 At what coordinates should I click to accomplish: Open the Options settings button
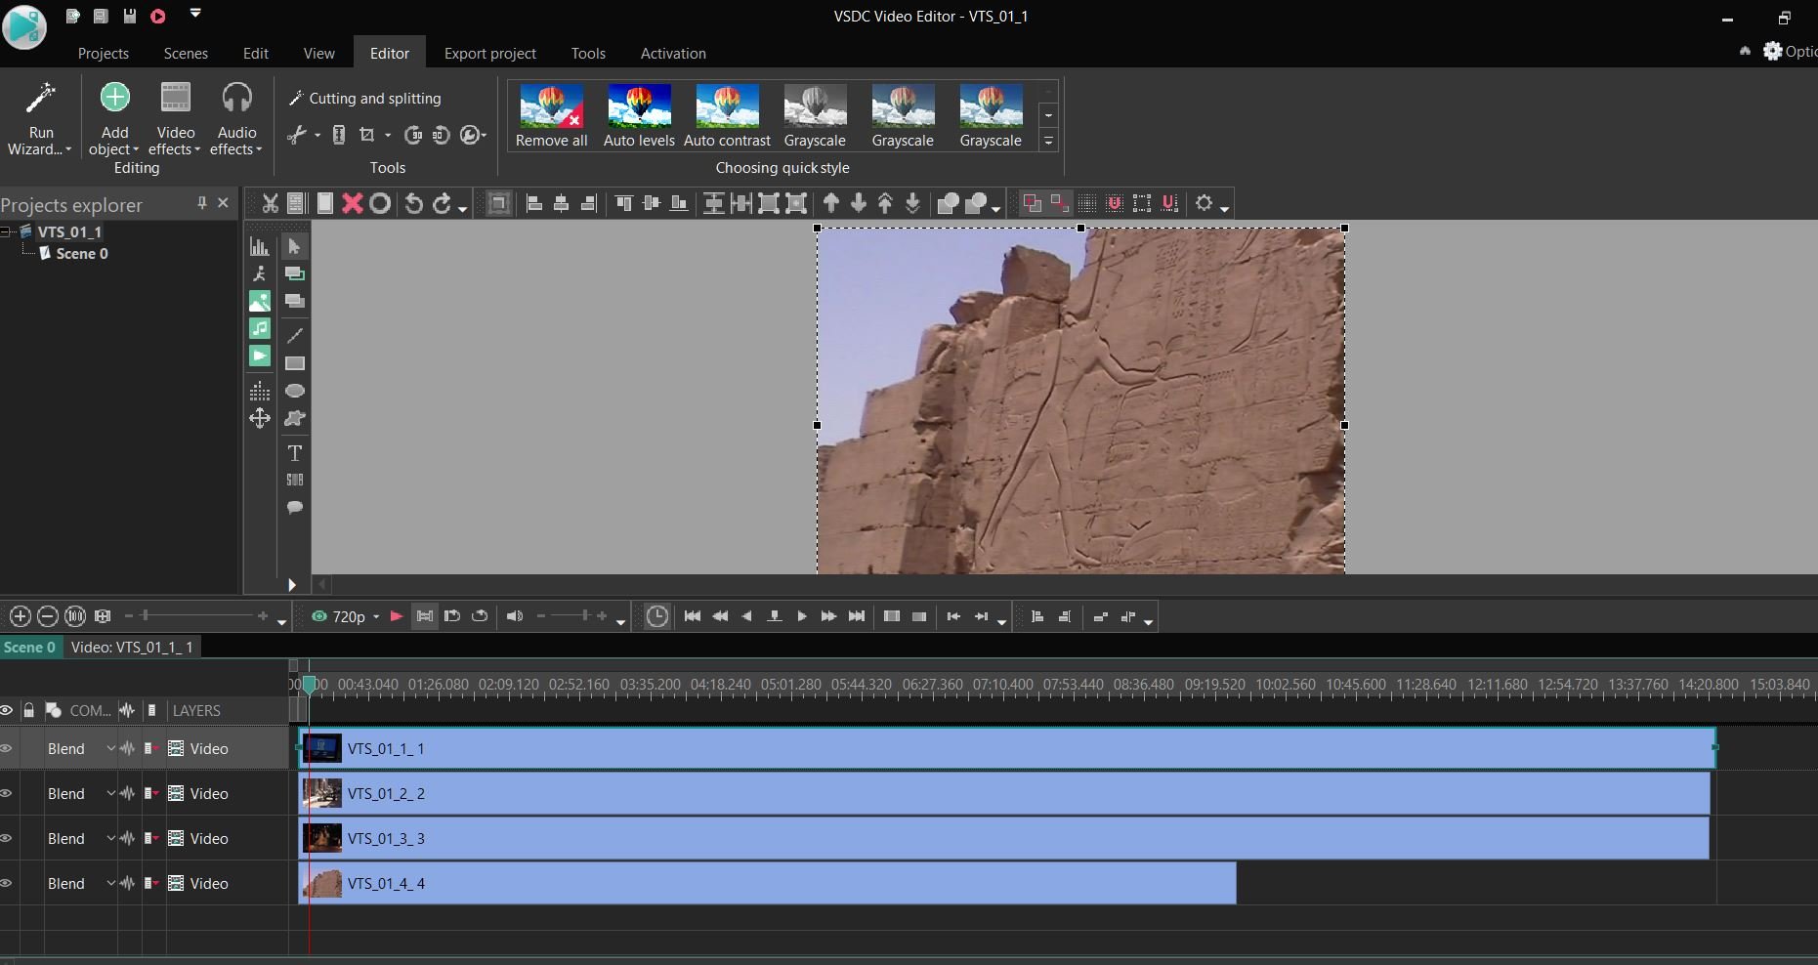[1790, 51]
